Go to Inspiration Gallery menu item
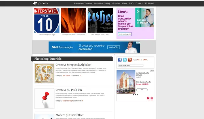This screenshot has width=204, height=119. click(102, 3)
